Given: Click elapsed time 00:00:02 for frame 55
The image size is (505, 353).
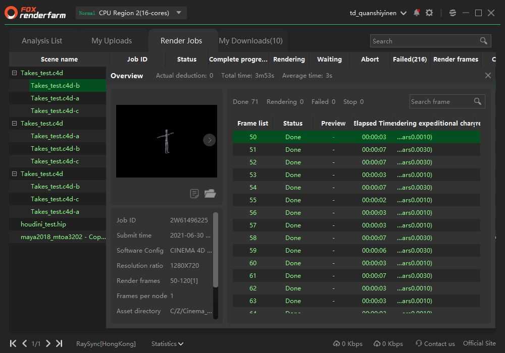Looking at the screenshot, I should pyautogui.click(x=374, y=200).
